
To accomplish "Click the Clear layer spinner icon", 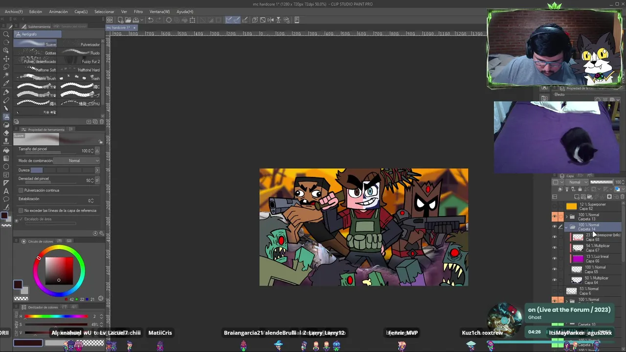I will click(x=169, y=20).
